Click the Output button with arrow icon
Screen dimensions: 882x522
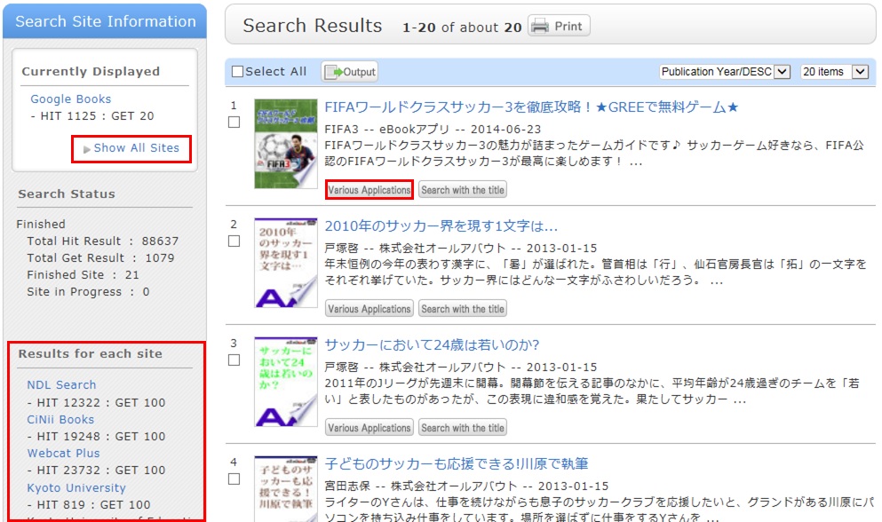click(x=349, y=72)
